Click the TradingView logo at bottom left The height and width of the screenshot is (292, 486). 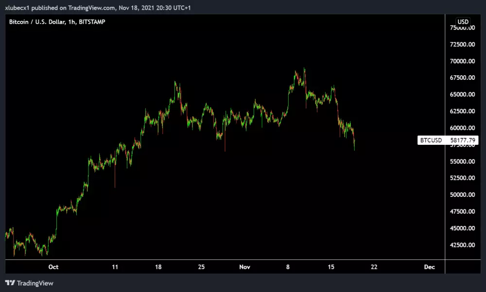tap(11, 283)
